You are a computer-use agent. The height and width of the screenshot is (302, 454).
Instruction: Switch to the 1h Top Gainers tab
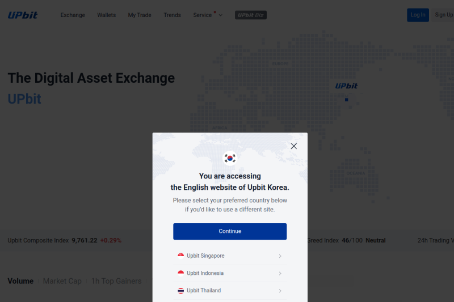[116, 281]
